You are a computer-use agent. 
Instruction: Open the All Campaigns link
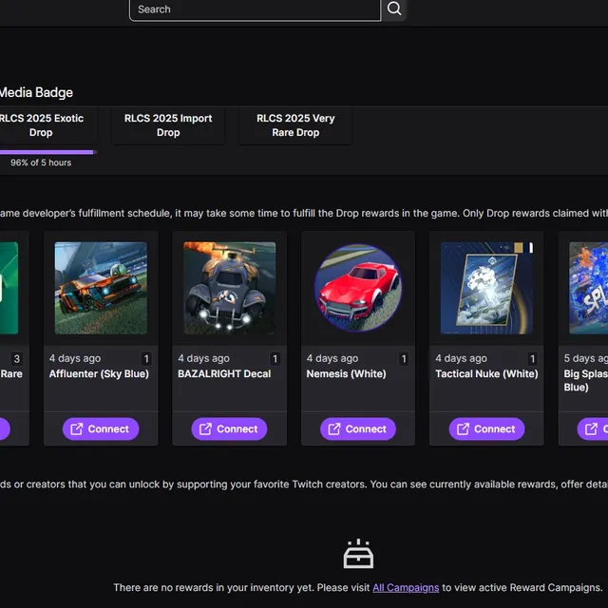point(406,588)
